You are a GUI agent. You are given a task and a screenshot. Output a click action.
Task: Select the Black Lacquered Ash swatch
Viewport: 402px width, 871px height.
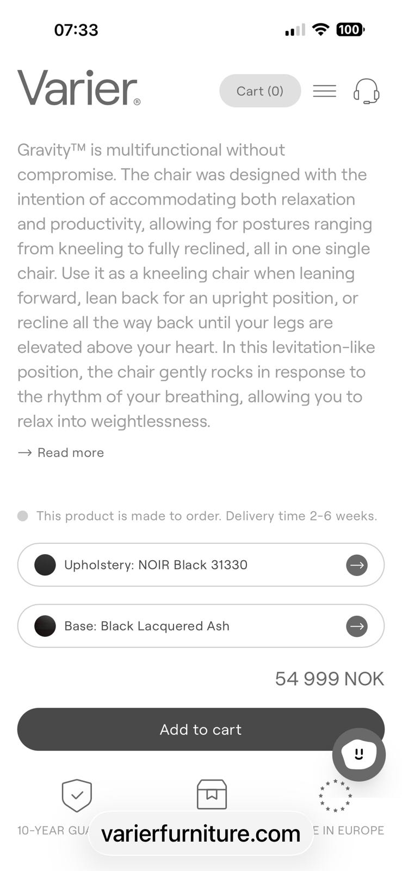pyautogui.click(x=45, y=626)
